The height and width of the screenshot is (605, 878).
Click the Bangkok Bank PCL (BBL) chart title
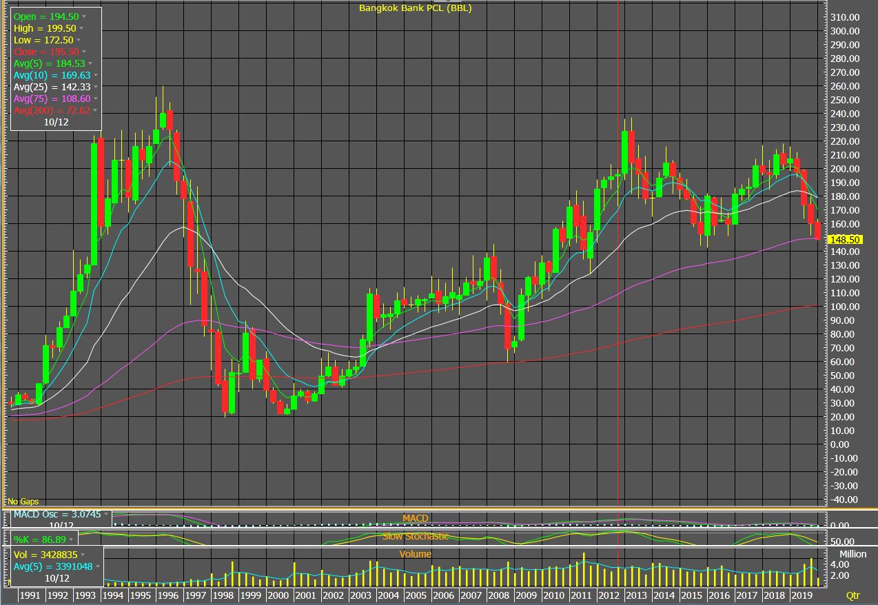tap(415, 8)
